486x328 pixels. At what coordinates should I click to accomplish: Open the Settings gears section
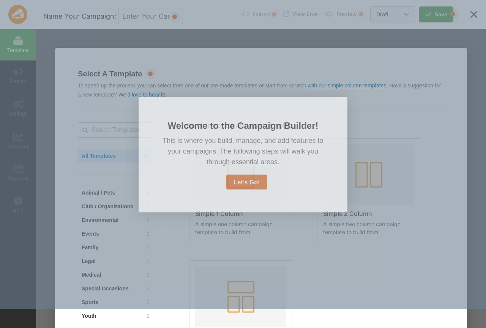[x=18, y=108]
